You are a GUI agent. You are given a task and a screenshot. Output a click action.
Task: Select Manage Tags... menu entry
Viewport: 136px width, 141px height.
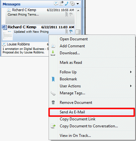(92, 93)
